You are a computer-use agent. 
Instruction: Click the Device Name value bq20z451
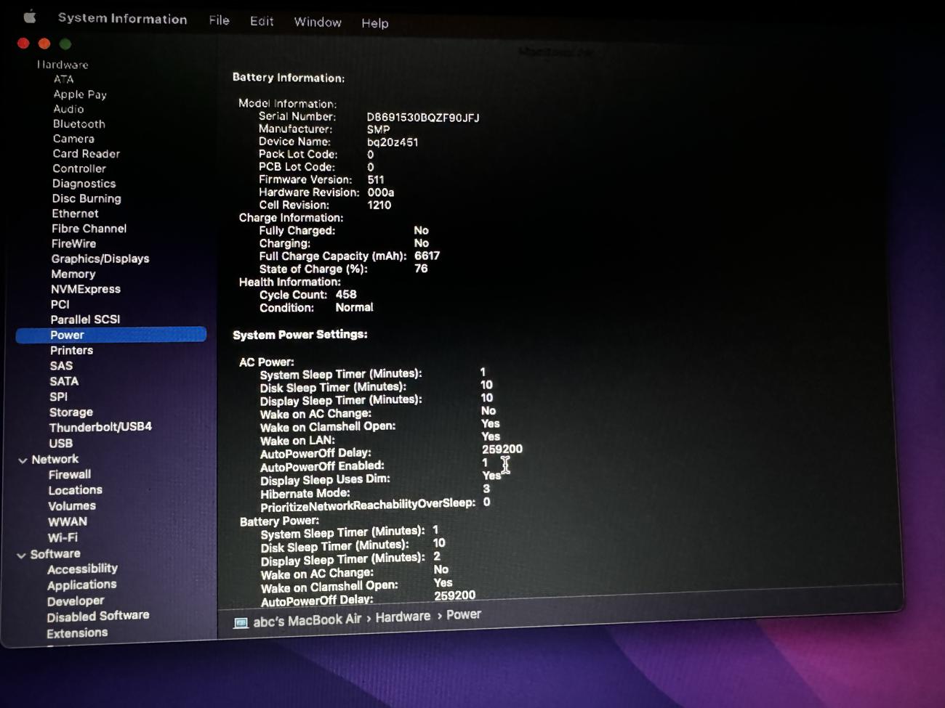pyautogui.click(x=393, y=142)
